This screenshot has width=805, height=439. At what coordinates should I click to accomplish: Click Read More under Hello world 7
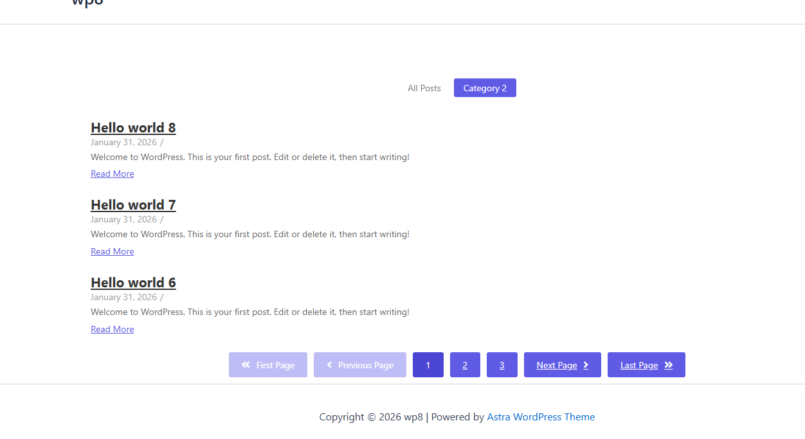click(x=113, y=252)
